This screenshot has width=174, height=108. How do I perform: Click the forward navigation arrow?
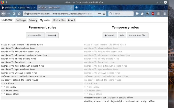(x=9, y=14)
